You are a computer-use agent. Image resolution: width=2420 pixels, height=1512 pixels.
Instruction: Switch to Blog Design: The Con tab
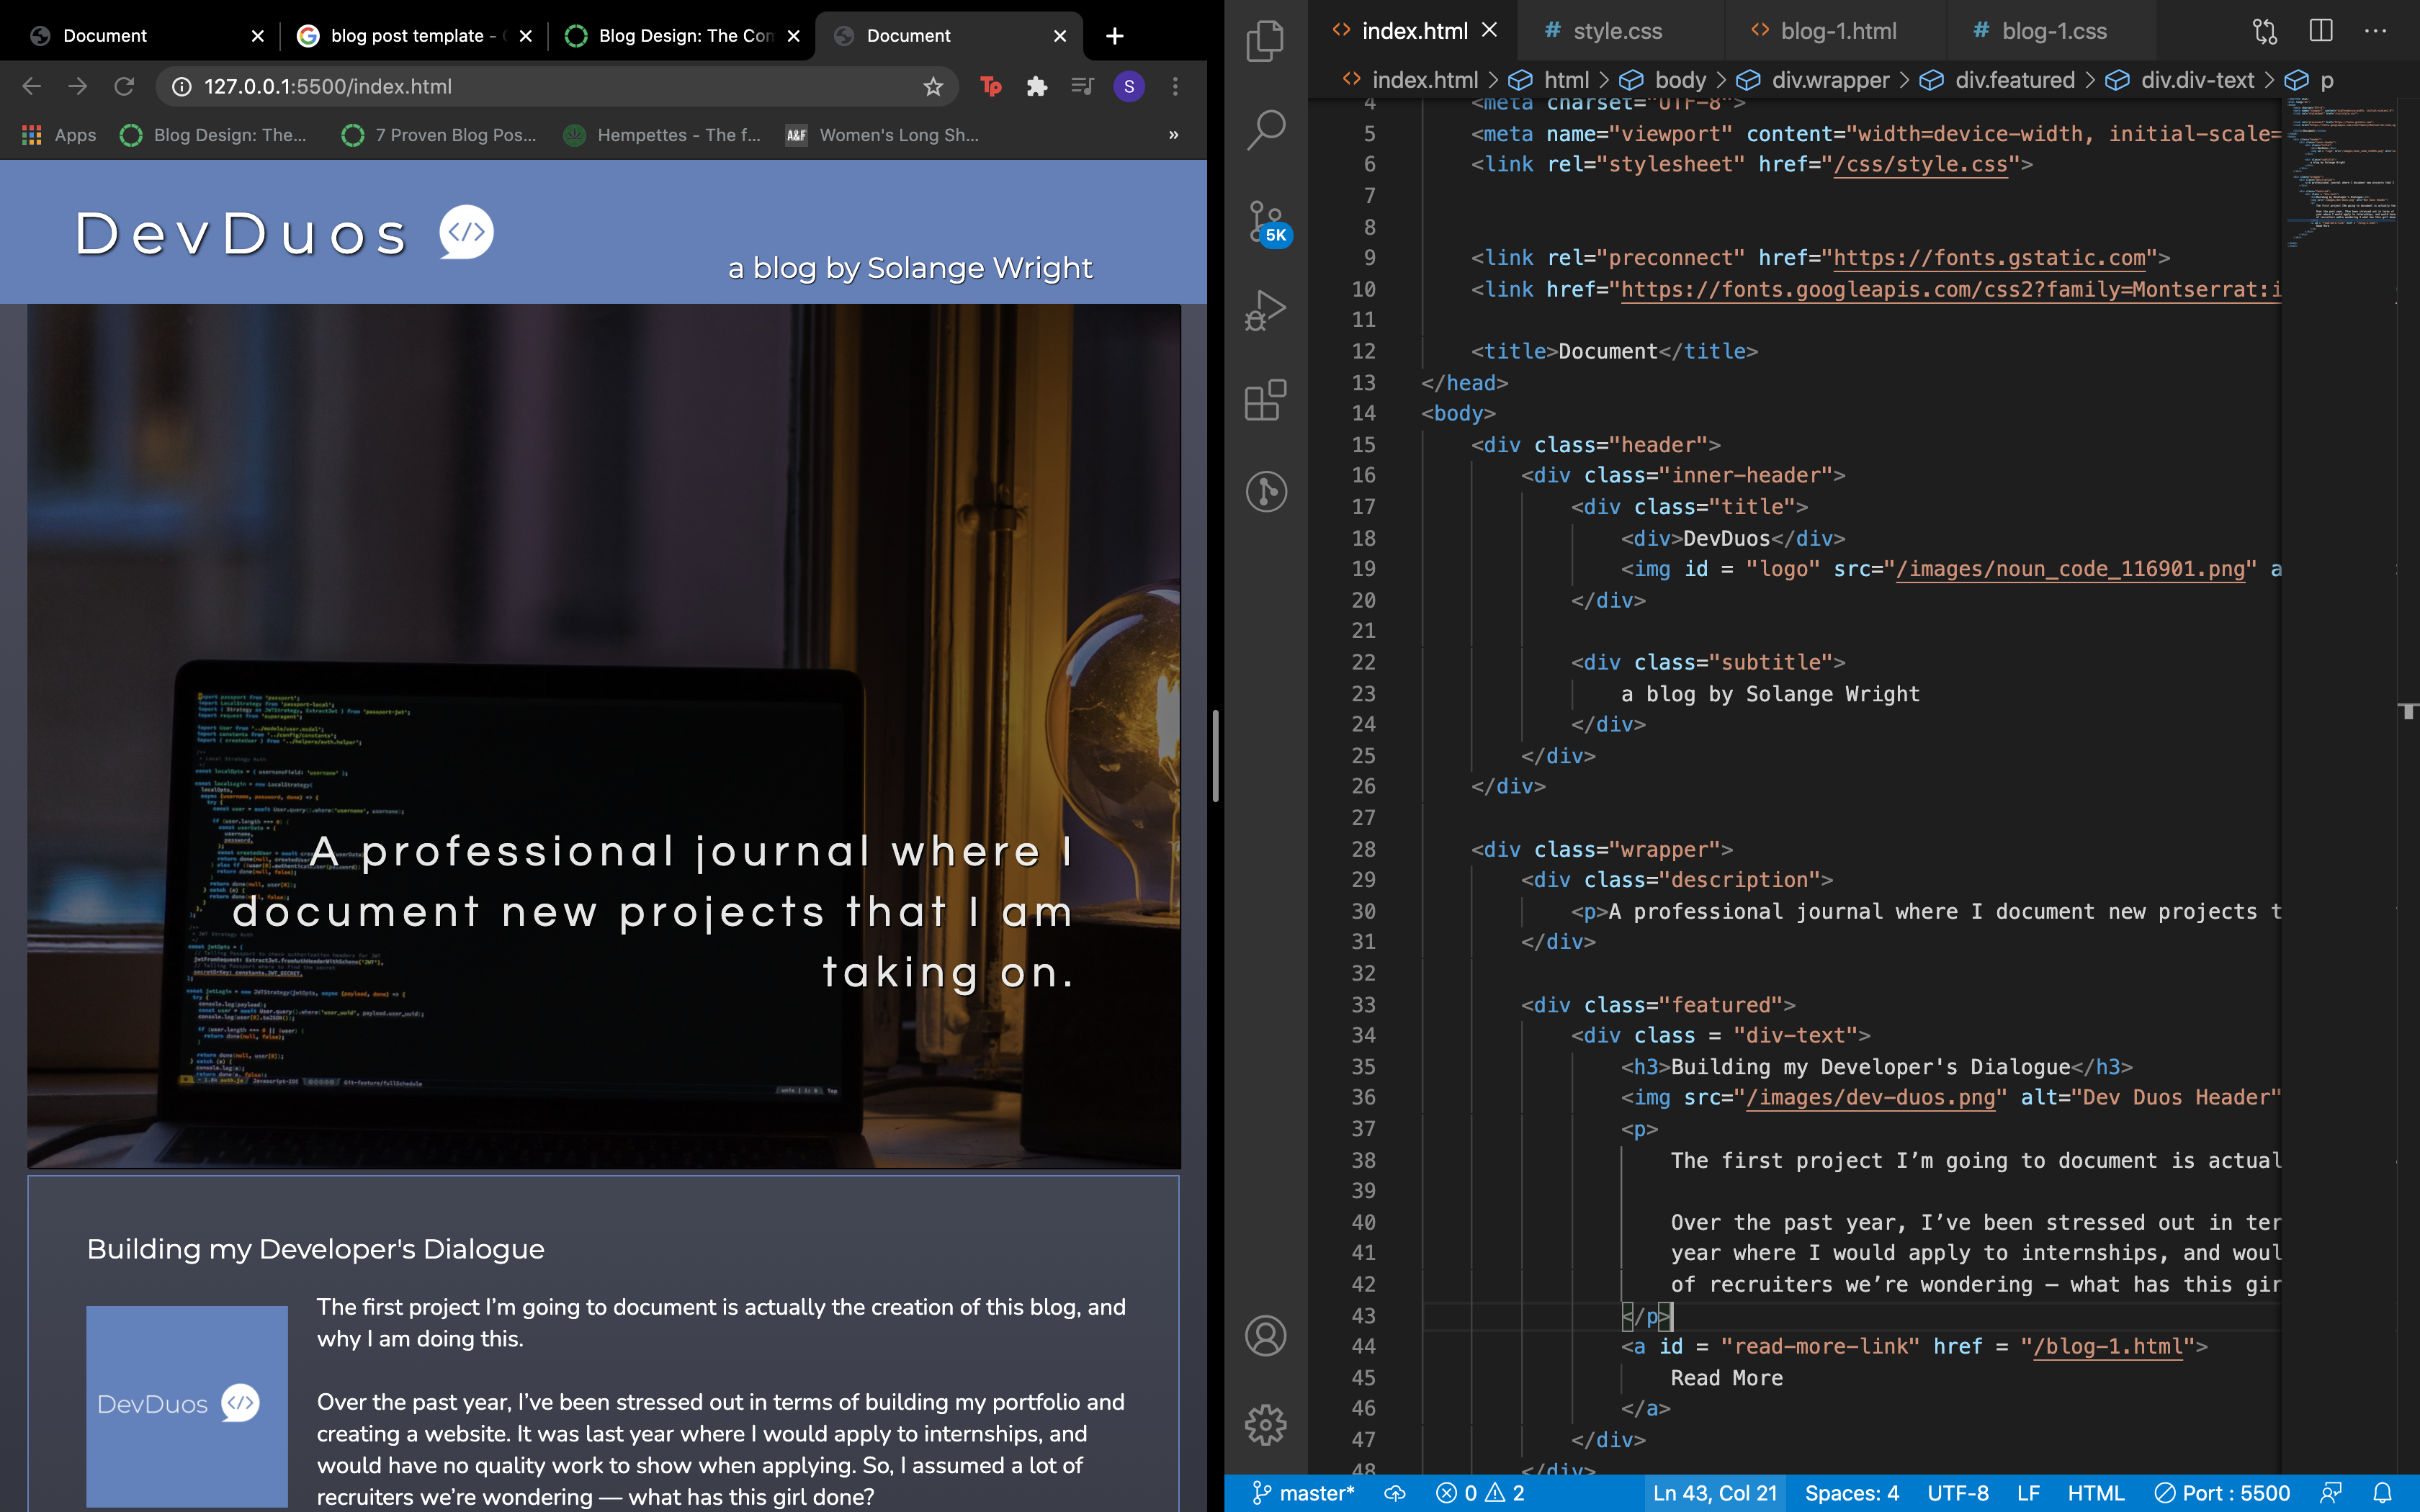coord(682,36)
